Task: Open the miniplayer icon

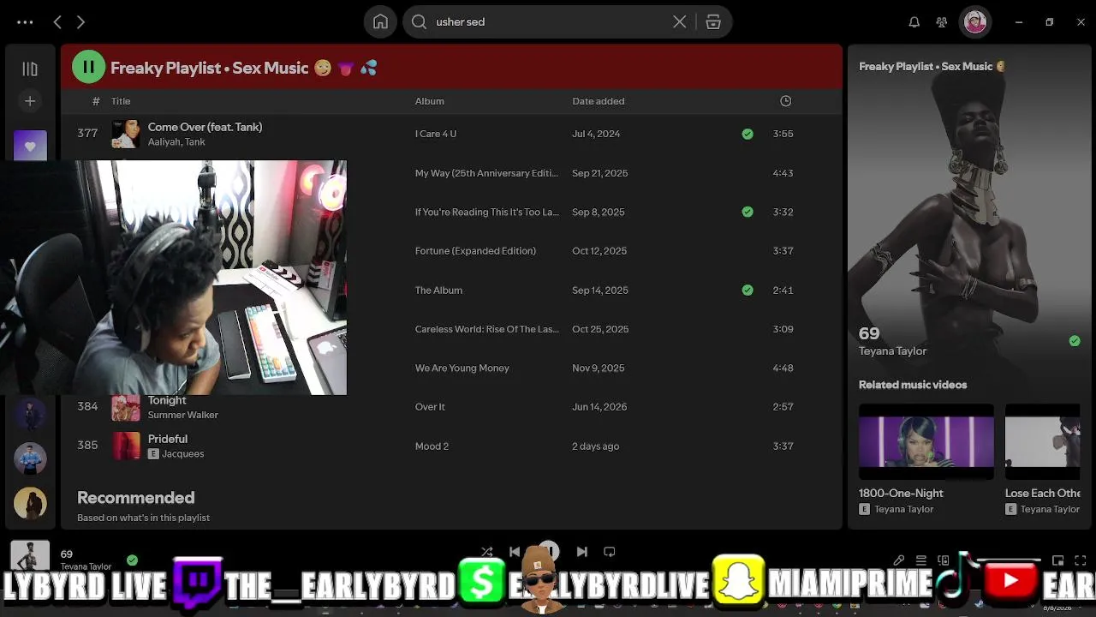Action: (x=1058, y=560)
